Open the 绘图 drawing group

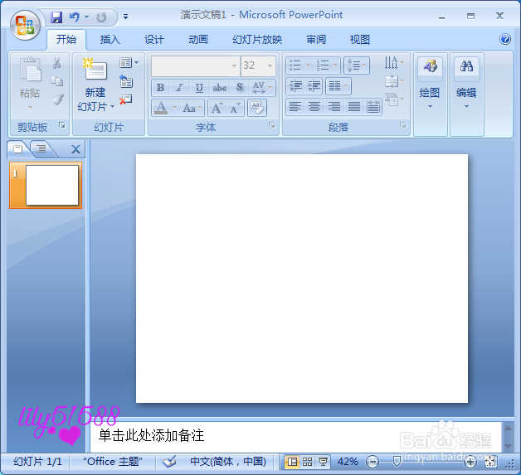coord(430,95)
